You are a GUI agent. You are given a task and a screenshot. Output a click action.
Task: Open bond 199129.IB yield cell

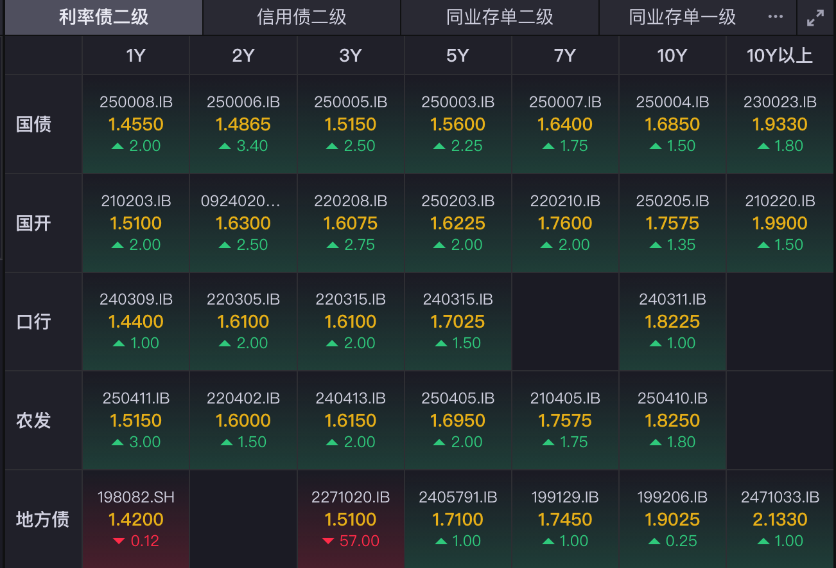pyautogui.click(x=565, y=519)
